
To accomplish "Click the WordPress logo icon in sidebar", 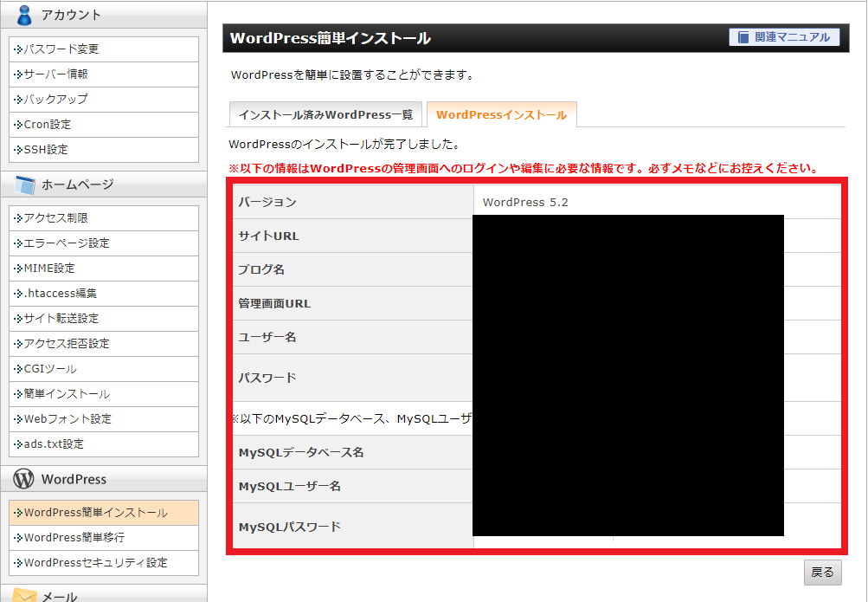I will point(24,479).
